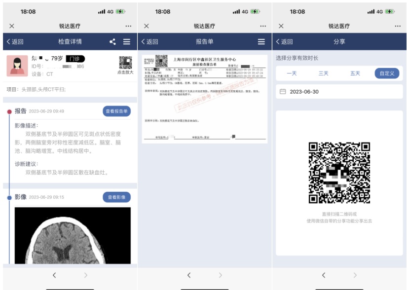Select 三天 share duration
Screen dimensions: 407x290
[x=324, y=73]
